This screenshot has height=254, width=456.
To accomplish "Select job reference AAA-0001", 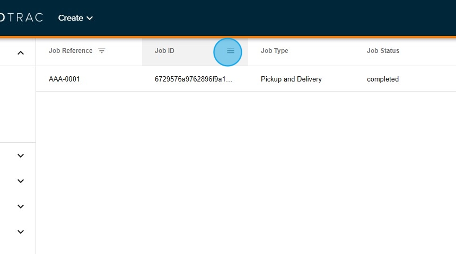I will (64, 79).
